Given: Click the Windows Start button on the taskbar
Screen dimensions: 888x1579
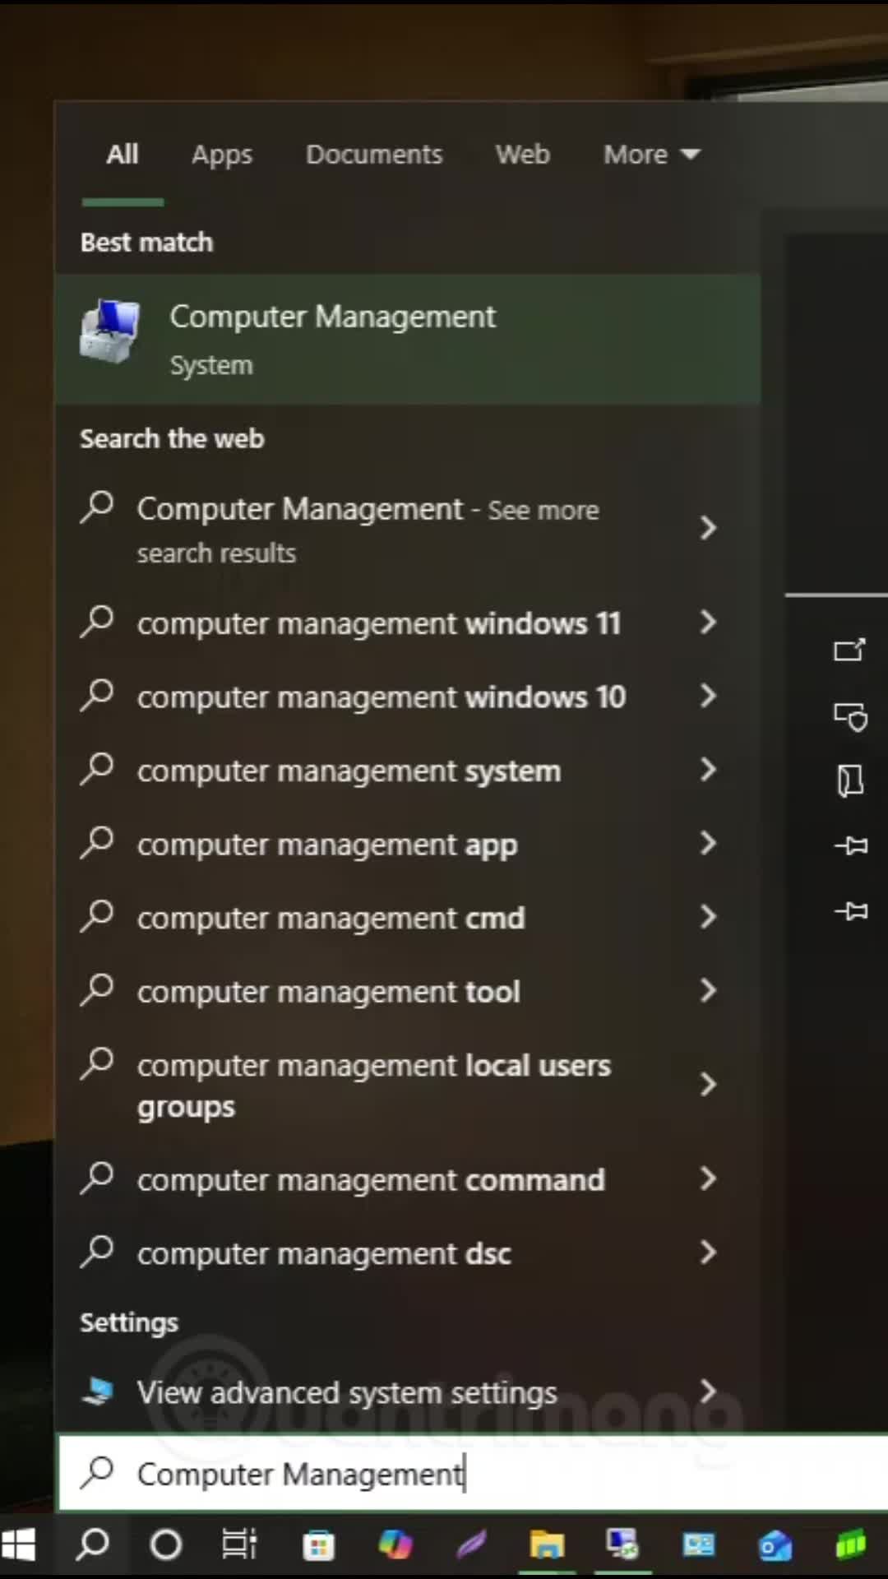Looking at the screenshot, I should [19, 1544].
